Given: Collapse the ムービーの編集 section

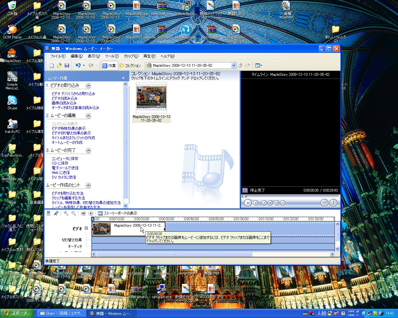Looking at the screenshot, I should [x=88, y=116].
